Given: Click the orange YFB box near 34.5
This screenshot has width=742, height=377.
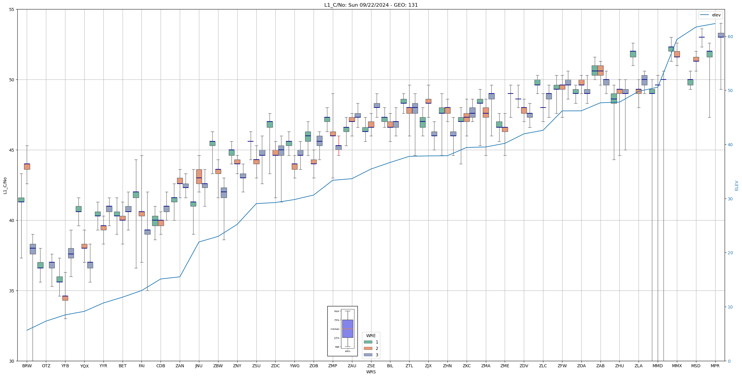Looking at the screenshot, I should 65,298.
